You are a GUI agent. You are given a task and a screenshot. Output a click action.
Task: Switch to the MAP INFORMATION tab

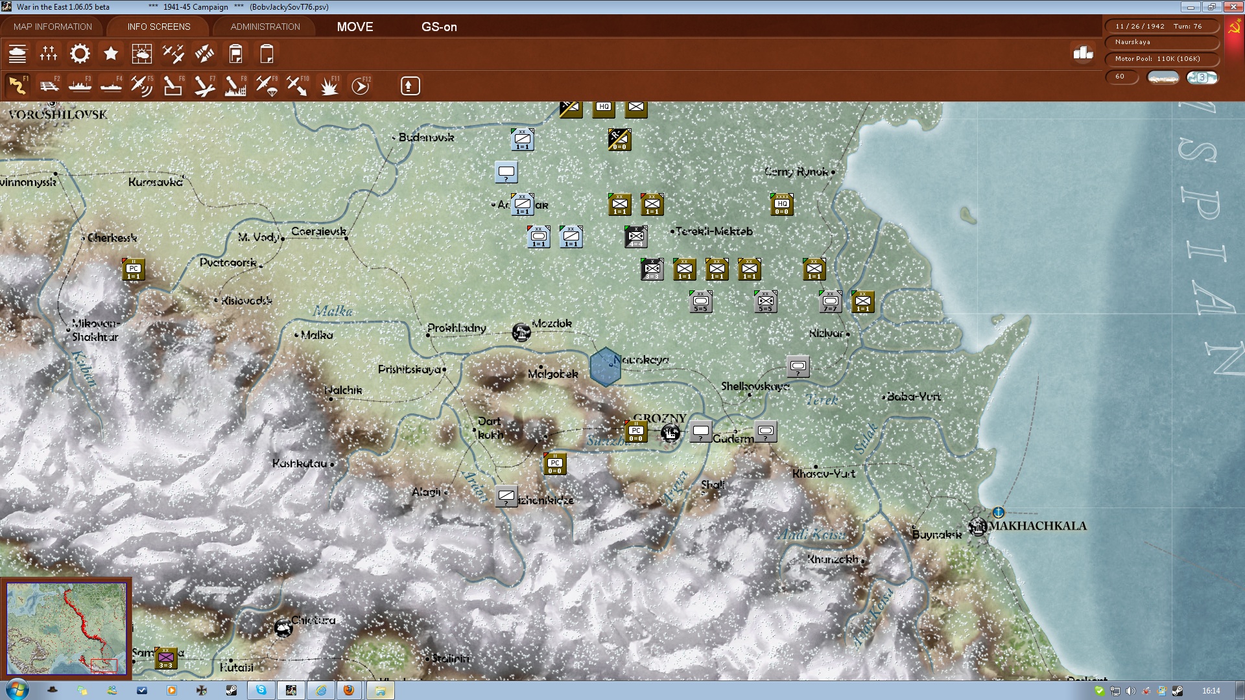[x=53, y=27]
